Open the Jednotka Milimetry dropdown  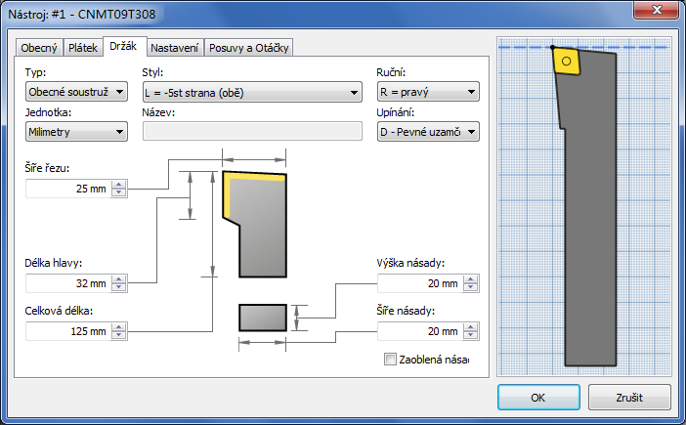(x=76, y=132)
